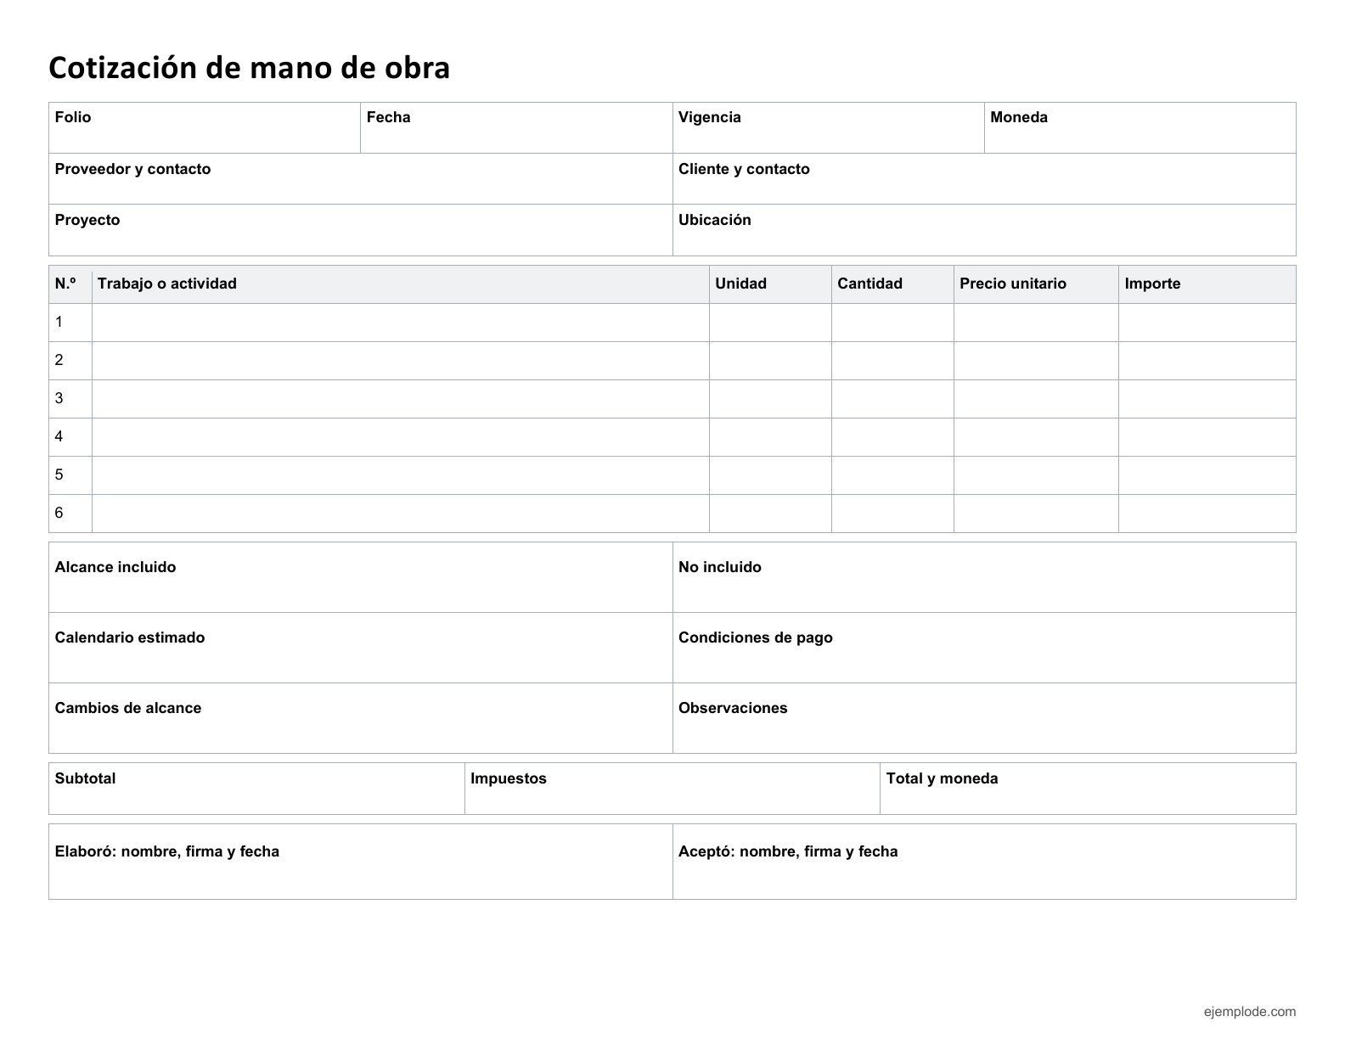Select the "Importe" column header
This screenshot has width=1345, height=1039.
[1152, 284]
